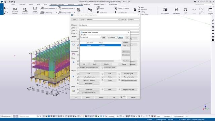Toggle the Title 2 checkbox

pos(72,31)
